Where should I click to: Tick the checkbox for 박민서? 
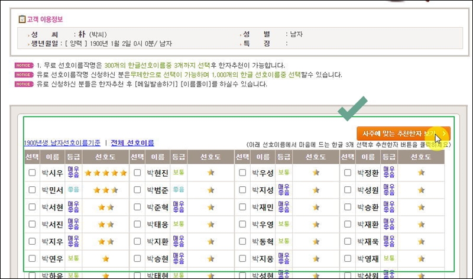(32, 190)
